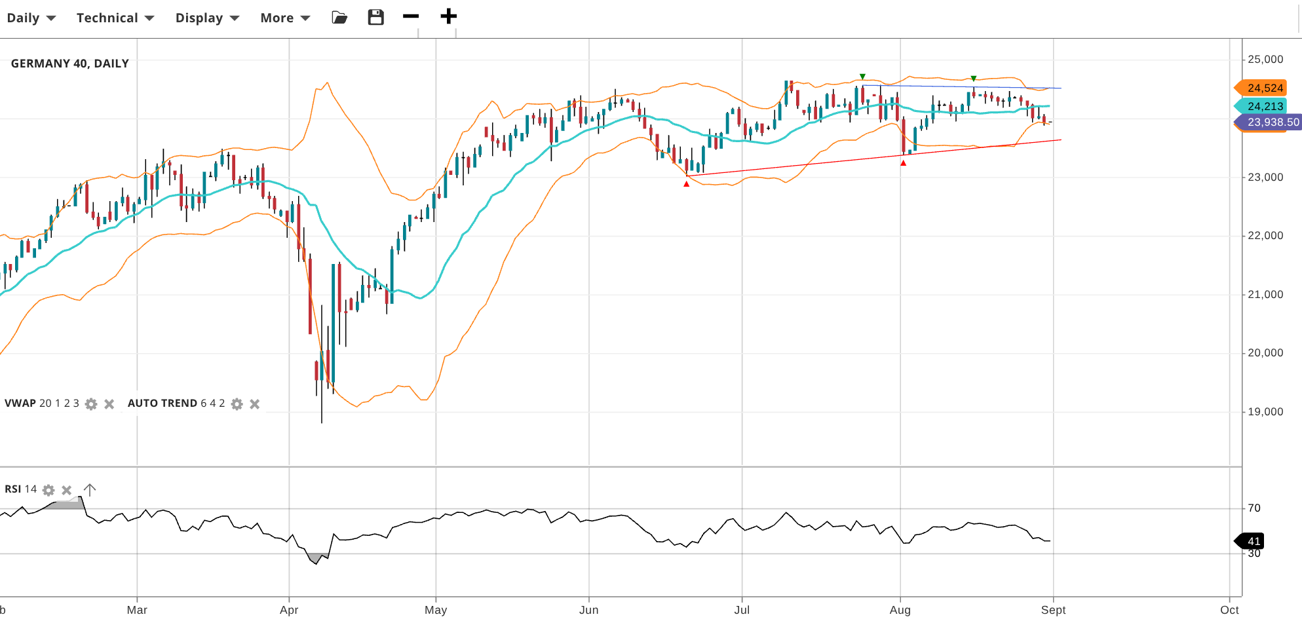Expand the Display options dropdown
The image size is (1302, 621).
tap(207, 18)
